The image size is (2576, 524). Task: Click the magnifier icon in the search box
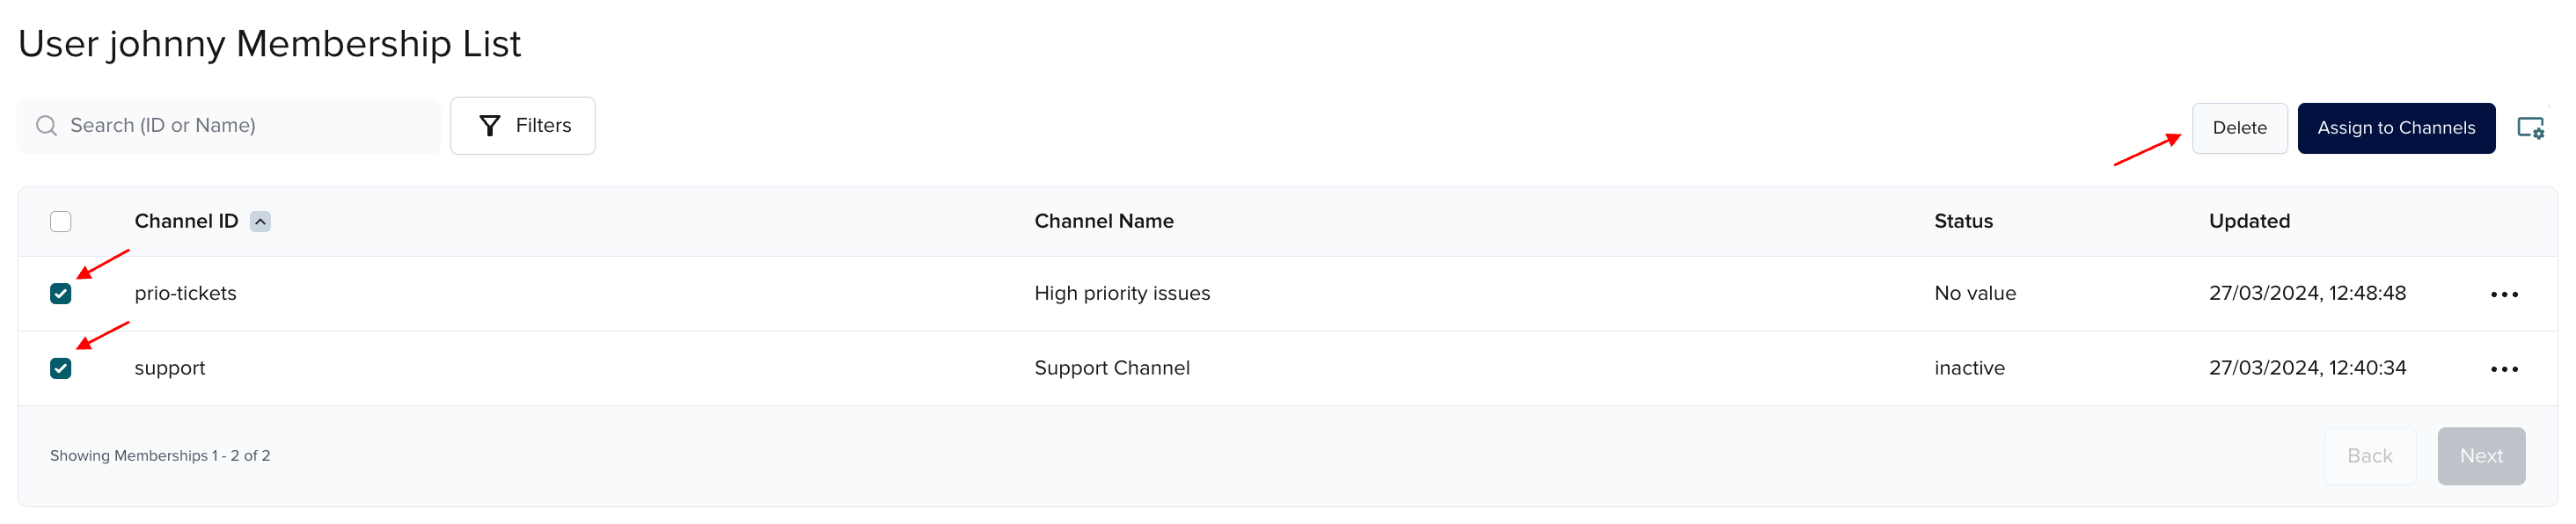click(46, 126)
